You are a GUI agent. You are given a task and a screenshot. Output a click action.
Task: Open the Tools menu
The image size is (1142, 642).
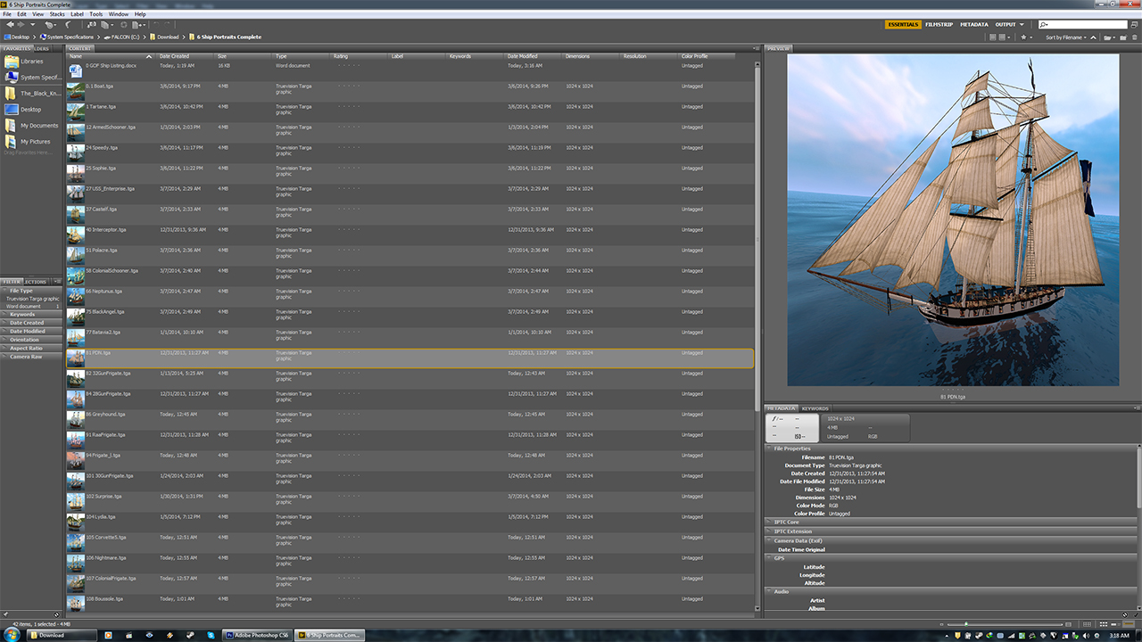point(96,14)
